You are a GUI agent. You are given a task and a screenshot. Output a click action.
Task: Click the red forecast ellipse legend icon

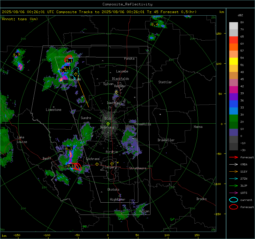(x=233, y=207)
